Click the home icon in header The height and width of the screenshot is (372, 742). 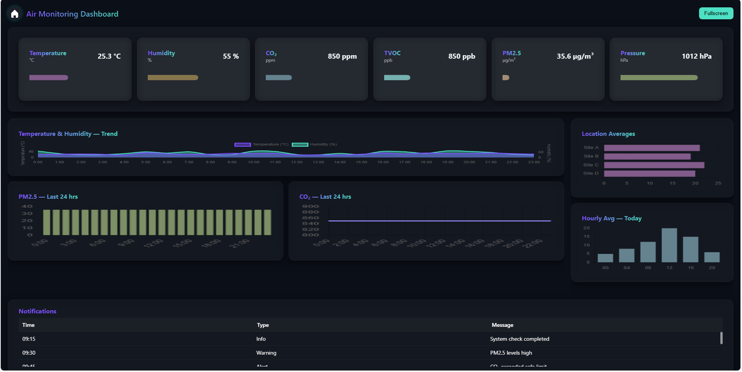15,14
